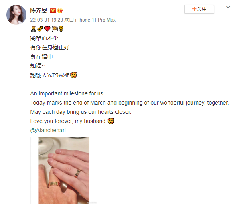The image size is (233, 206).
Task: Click the red heart emoji
Action: pos(47,29)
